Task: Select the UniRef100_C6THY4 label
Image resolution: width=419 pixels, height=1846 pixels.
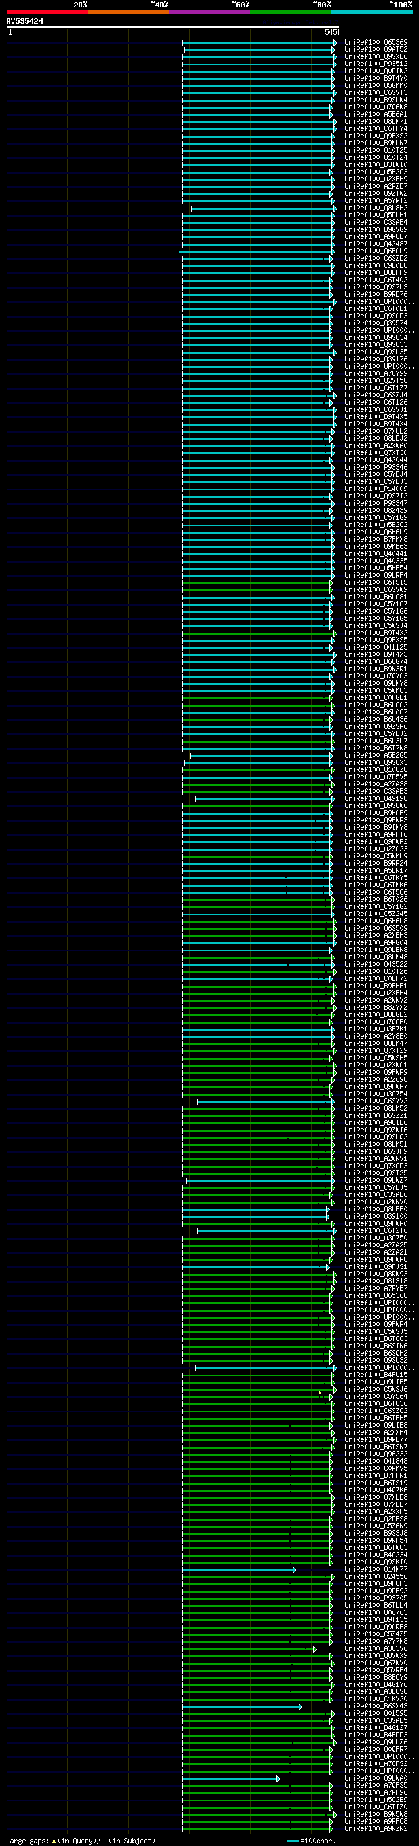Action: [x=375, y=129]
